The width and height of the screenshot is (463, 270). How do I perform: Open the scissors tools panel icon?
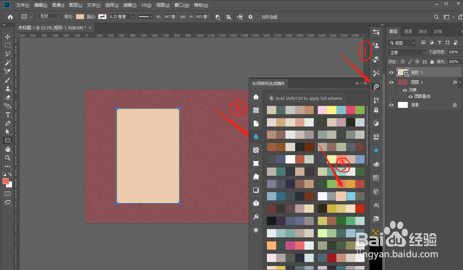tap(376, 73)
